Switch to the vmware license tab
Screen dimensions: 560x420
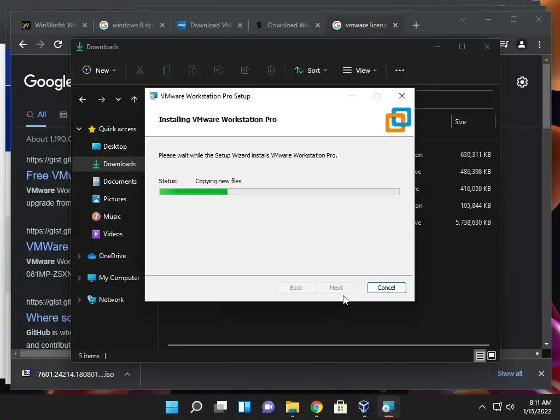[x=364, y=25]
